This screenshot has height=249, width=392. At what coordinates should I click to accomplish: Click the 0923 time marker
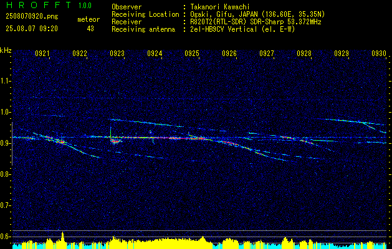pos(117,54)
